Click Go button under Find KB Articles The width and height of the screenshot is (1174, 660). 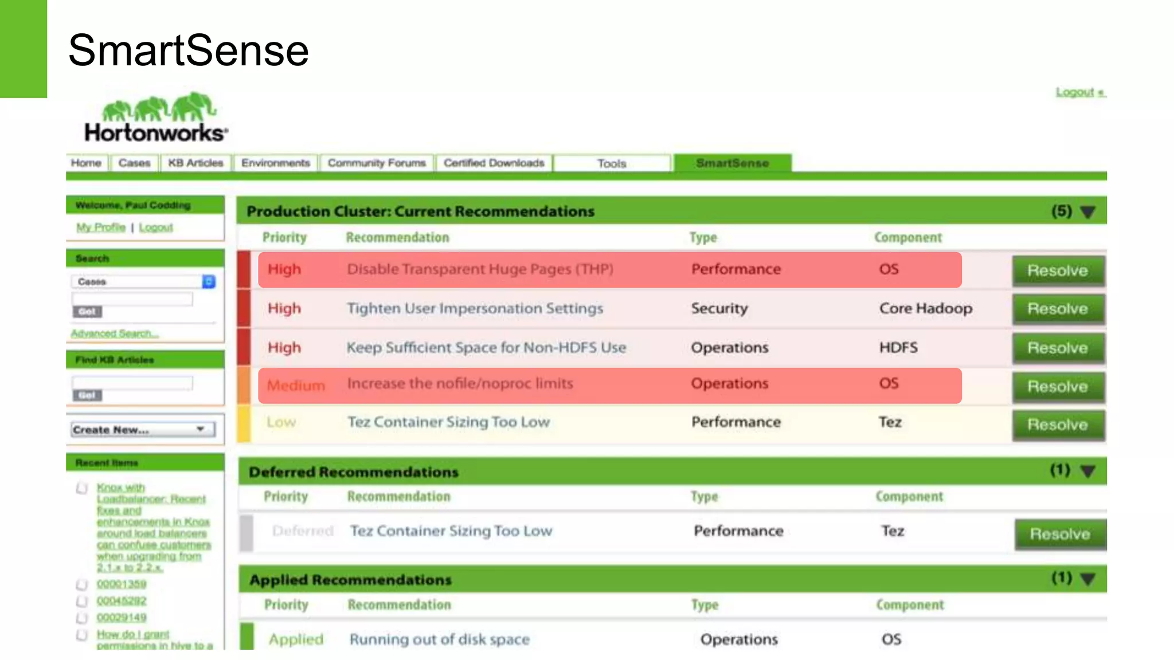coord(87,395)
